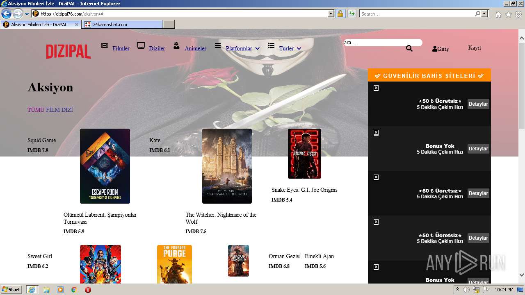The image size is (525, 295).
Task: Open the Orman Gezisi title
Action: pyautogui.click(x=285, y=256)
